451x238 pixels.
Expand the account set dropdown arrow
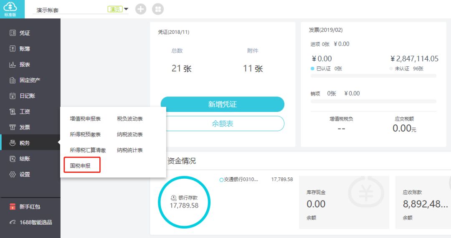[x=126, y=9]
